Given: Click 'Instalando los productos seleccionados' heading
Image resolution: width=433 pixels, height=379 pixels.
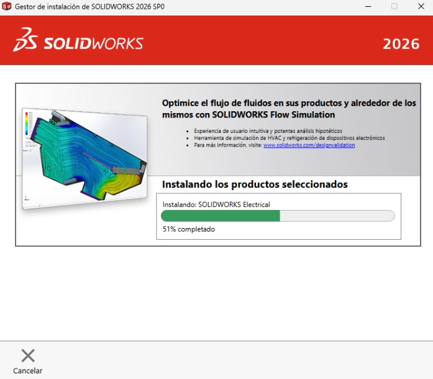Looking at the screenshot, I should (x=255, y=185).
